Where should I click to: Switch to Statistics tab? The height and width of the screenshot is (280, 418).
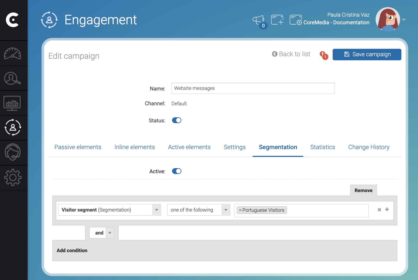(323, 147)
